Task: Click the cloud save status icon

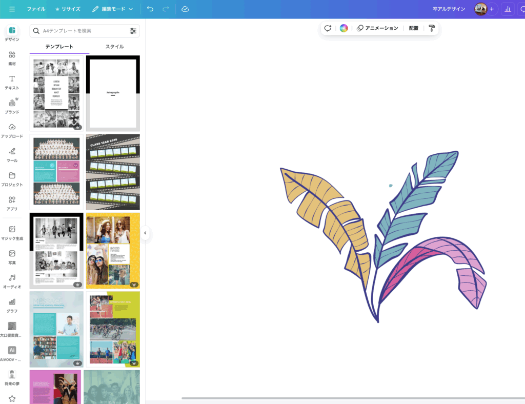Action: coord(185,9)
